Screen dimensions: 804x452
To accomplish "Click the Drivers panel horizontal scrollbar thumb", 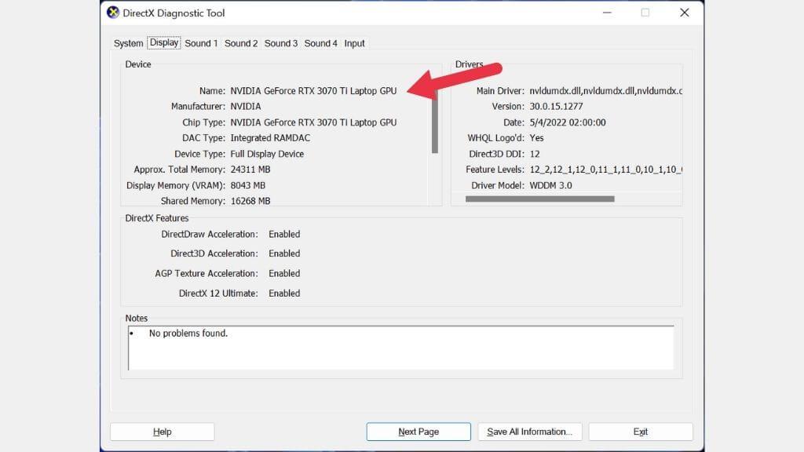I will (540, 199).
